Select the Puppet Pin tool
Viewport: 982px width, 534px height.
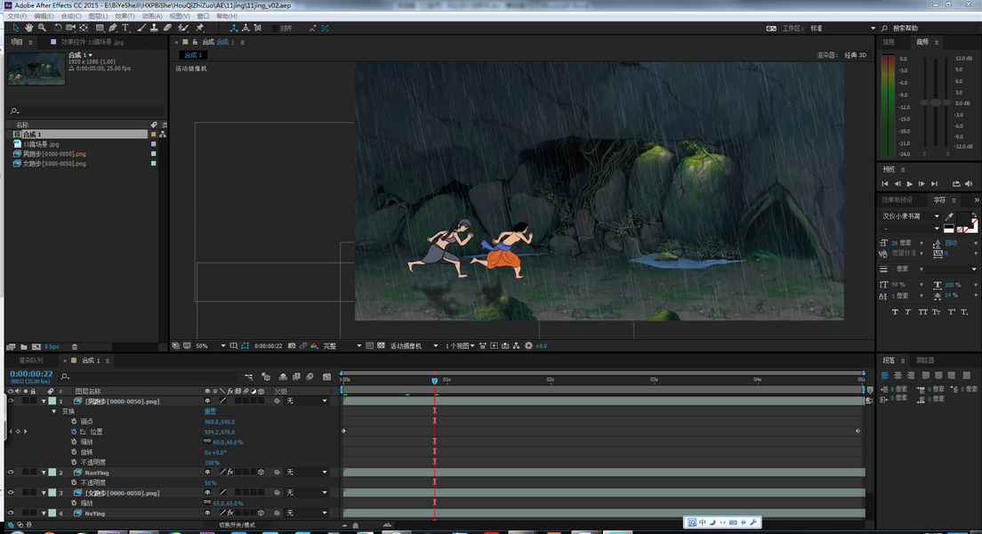[x=200, y=28]
